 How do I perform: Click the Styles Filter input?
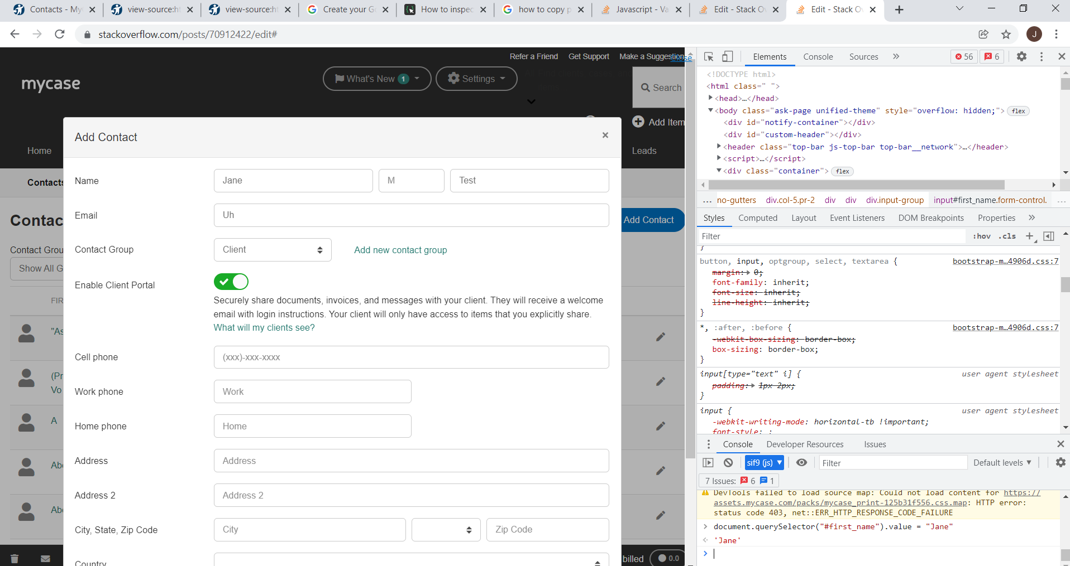click(x=832, y=236)
